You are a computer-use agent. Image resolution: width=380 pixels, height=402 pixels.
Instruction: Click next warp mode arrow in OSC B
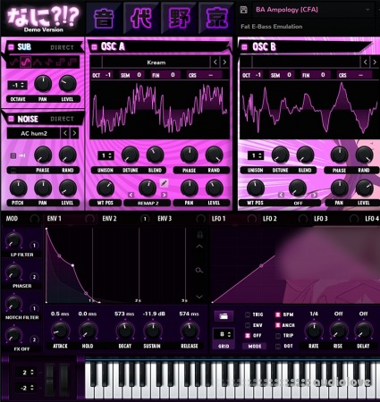tap(314, 195)
